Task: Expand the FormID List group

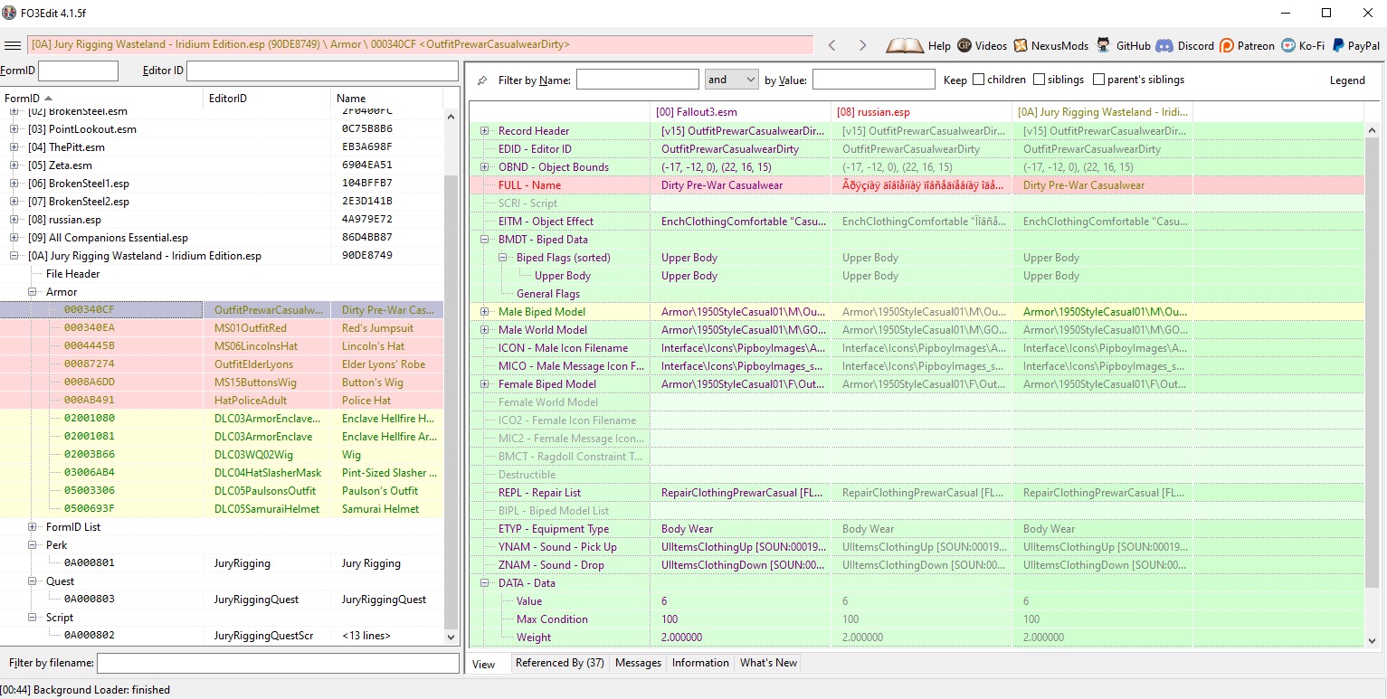Action: [x=33, y=527]
